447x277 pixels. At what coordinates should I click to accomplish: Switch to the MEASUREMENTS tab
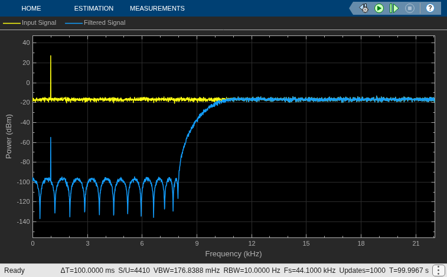click(157, 8)
